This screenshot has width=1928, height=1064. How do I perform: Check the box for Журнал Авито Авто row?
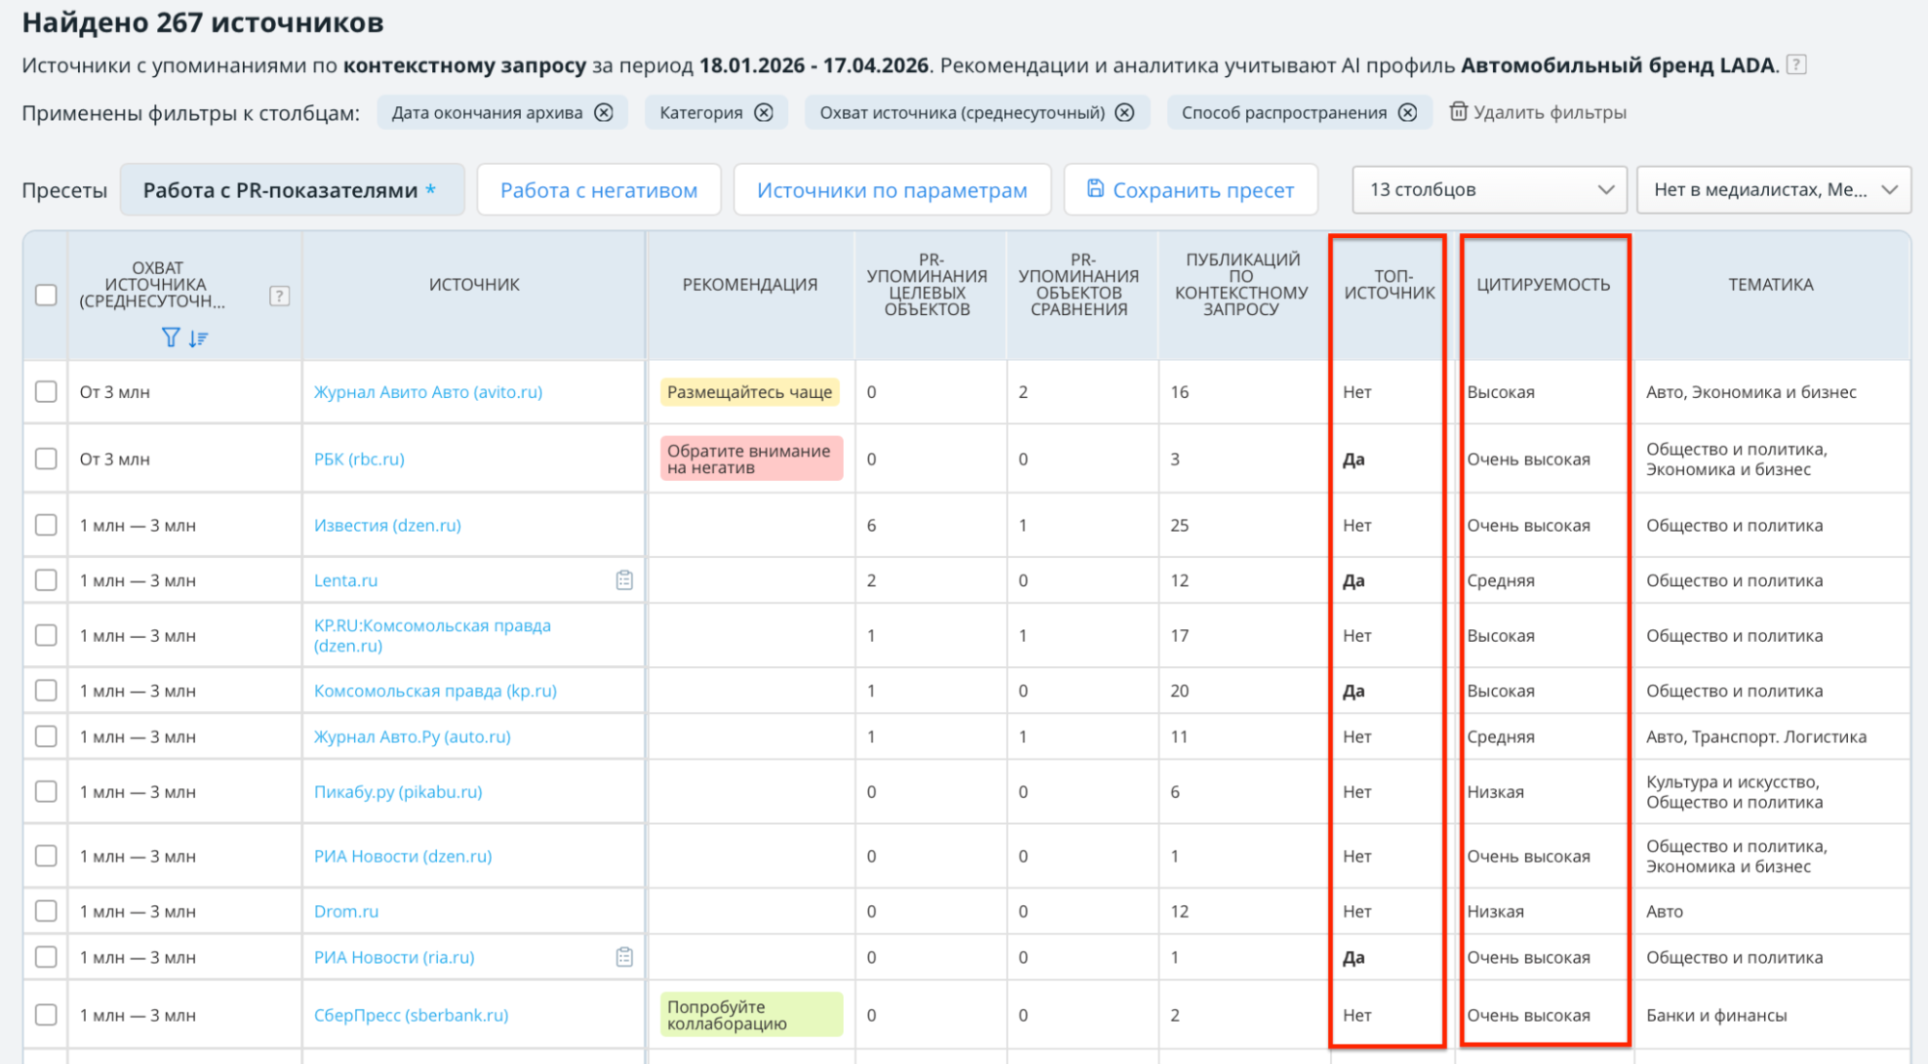[46, 391]
